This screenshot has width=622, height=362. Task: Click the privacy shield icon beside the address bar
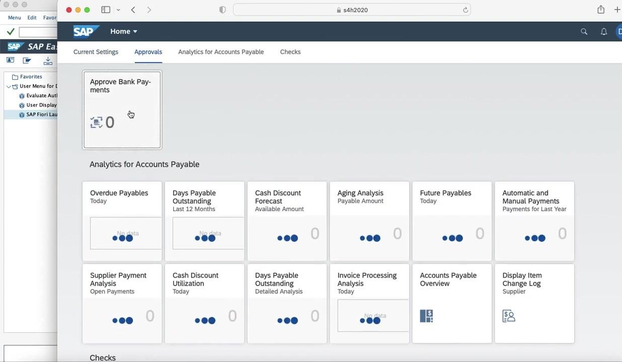point(222,10)
